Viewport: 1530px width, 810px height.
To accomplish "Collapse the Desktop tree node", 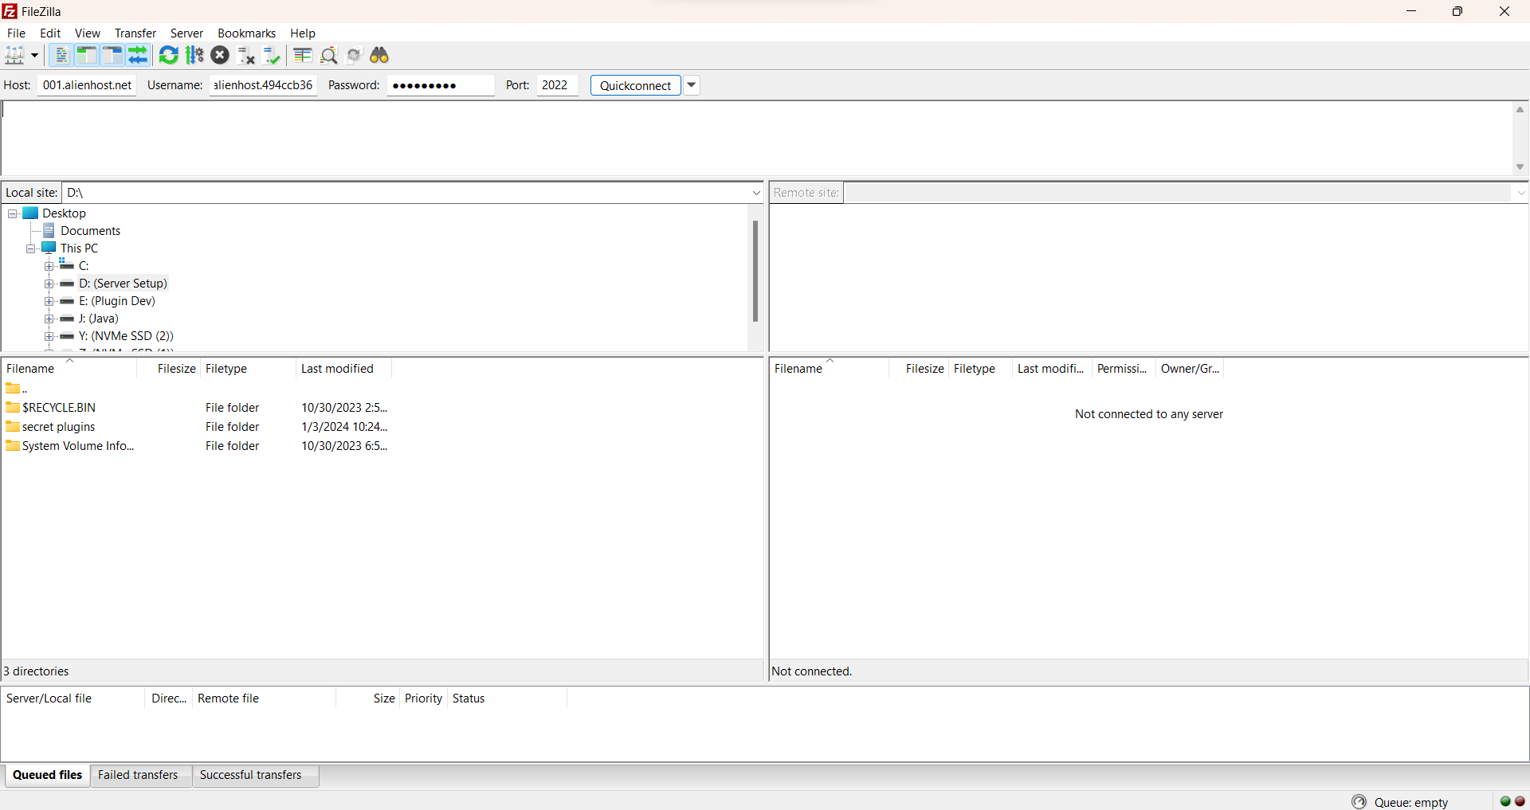I will pos(13,213).
